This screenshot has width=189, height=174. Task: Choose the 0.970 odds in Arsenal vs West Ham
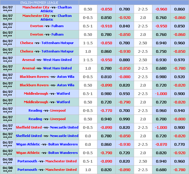point(179,60)
